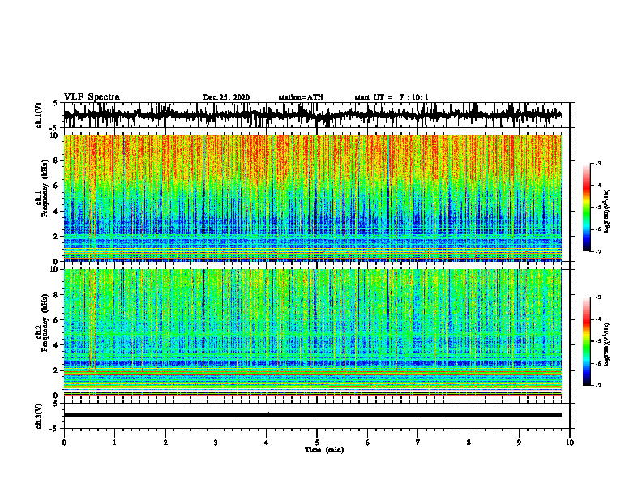The height and width of the screenshot is (496, 642).
Task: Click the '-3' label on ch.2 colorbar
Action: (598, 297)
